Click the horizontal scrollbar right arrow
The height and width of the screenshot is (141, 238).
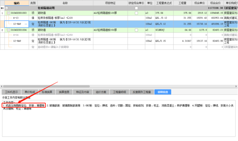pos(236,86)
